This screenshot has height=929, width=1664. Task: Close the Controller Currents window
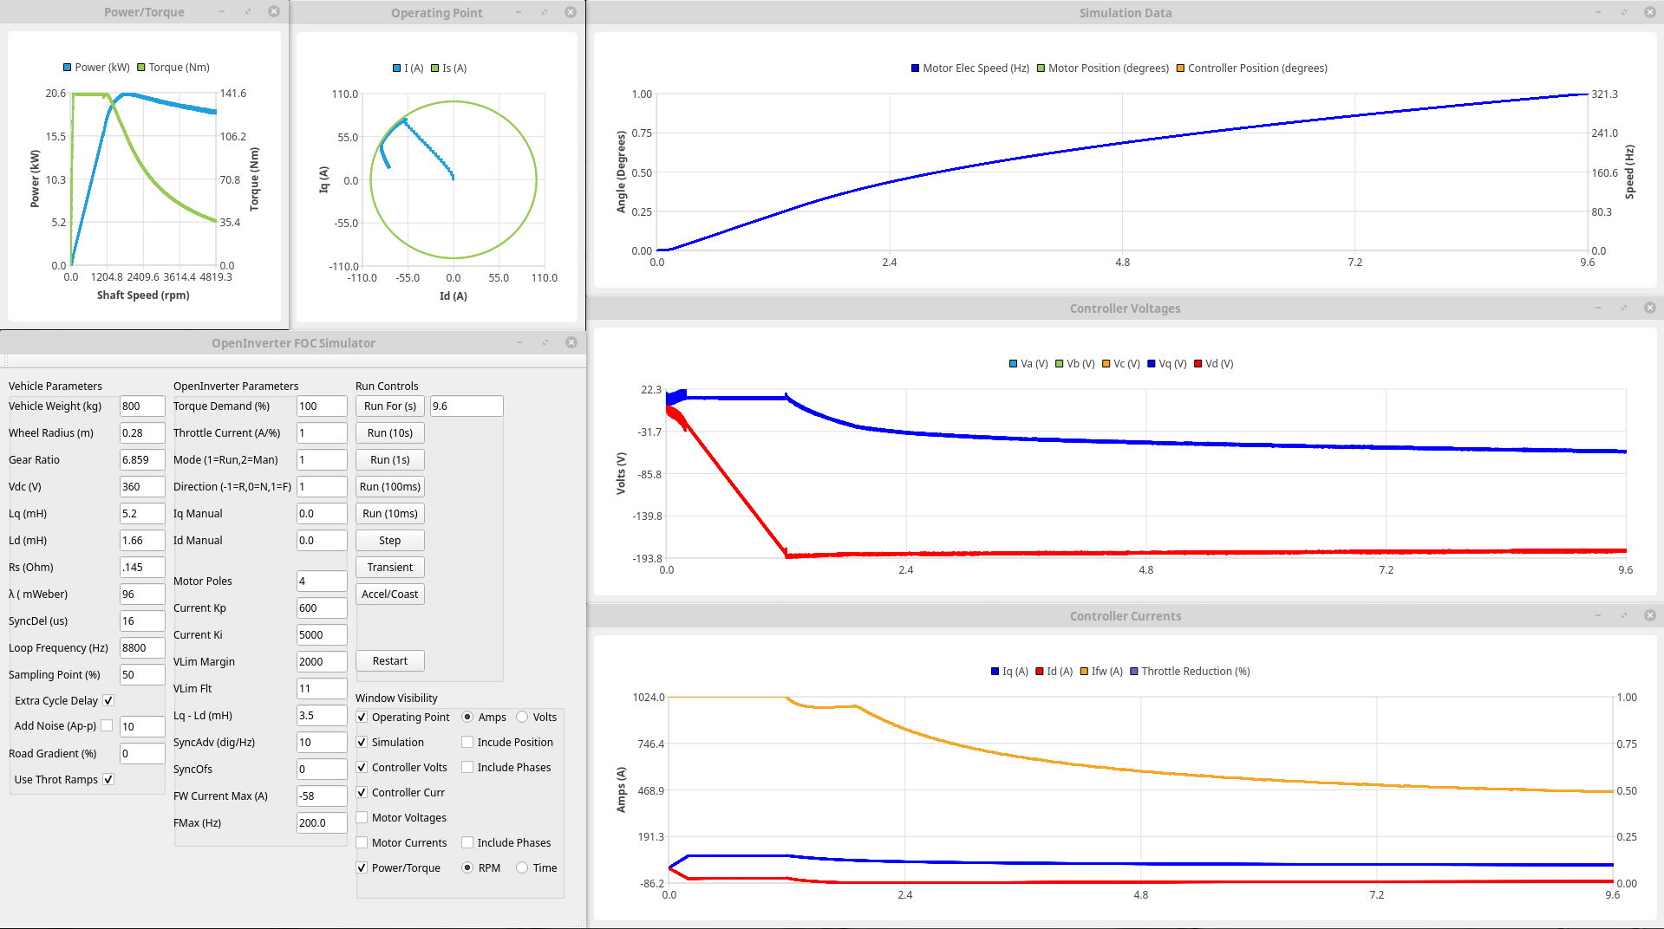tap(1649, 615)
